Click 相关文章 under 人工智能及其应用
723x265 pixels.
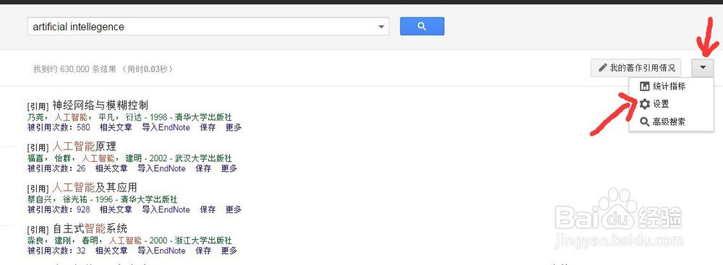tap(116, 209)
